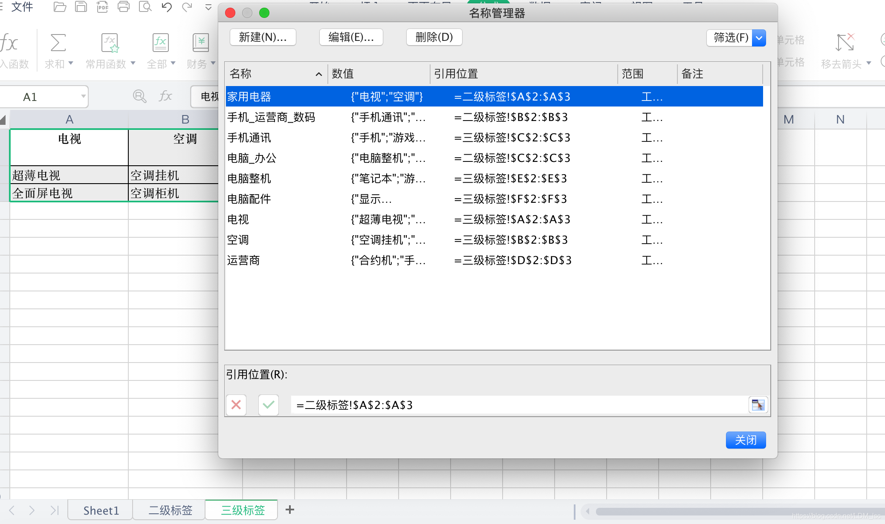Select column N header
This screenshot has width=885, height=524.
[840, 119]
